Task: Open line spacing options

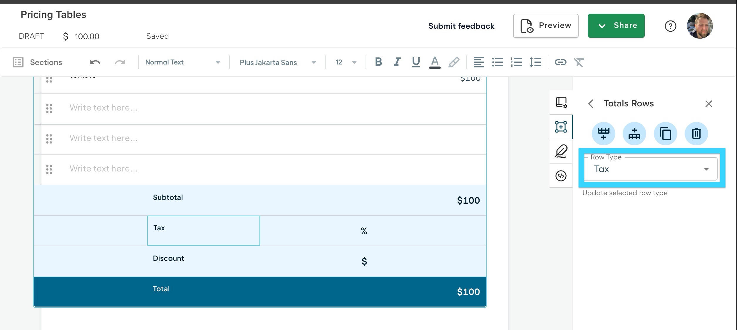Action: (x=535, y=62)
